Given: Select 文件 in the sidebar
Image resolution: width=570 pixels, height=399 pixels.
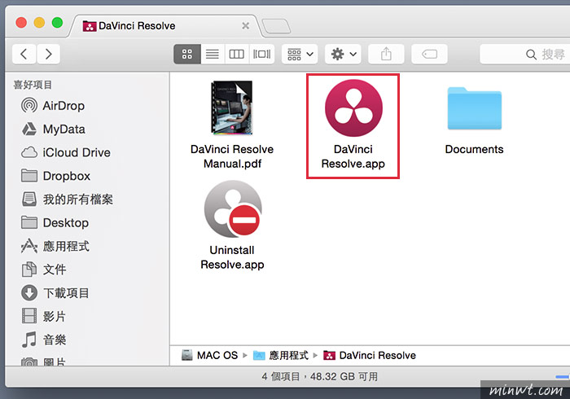Looking at the screenshot, I should pyautogui.click(x=44, y=270).
